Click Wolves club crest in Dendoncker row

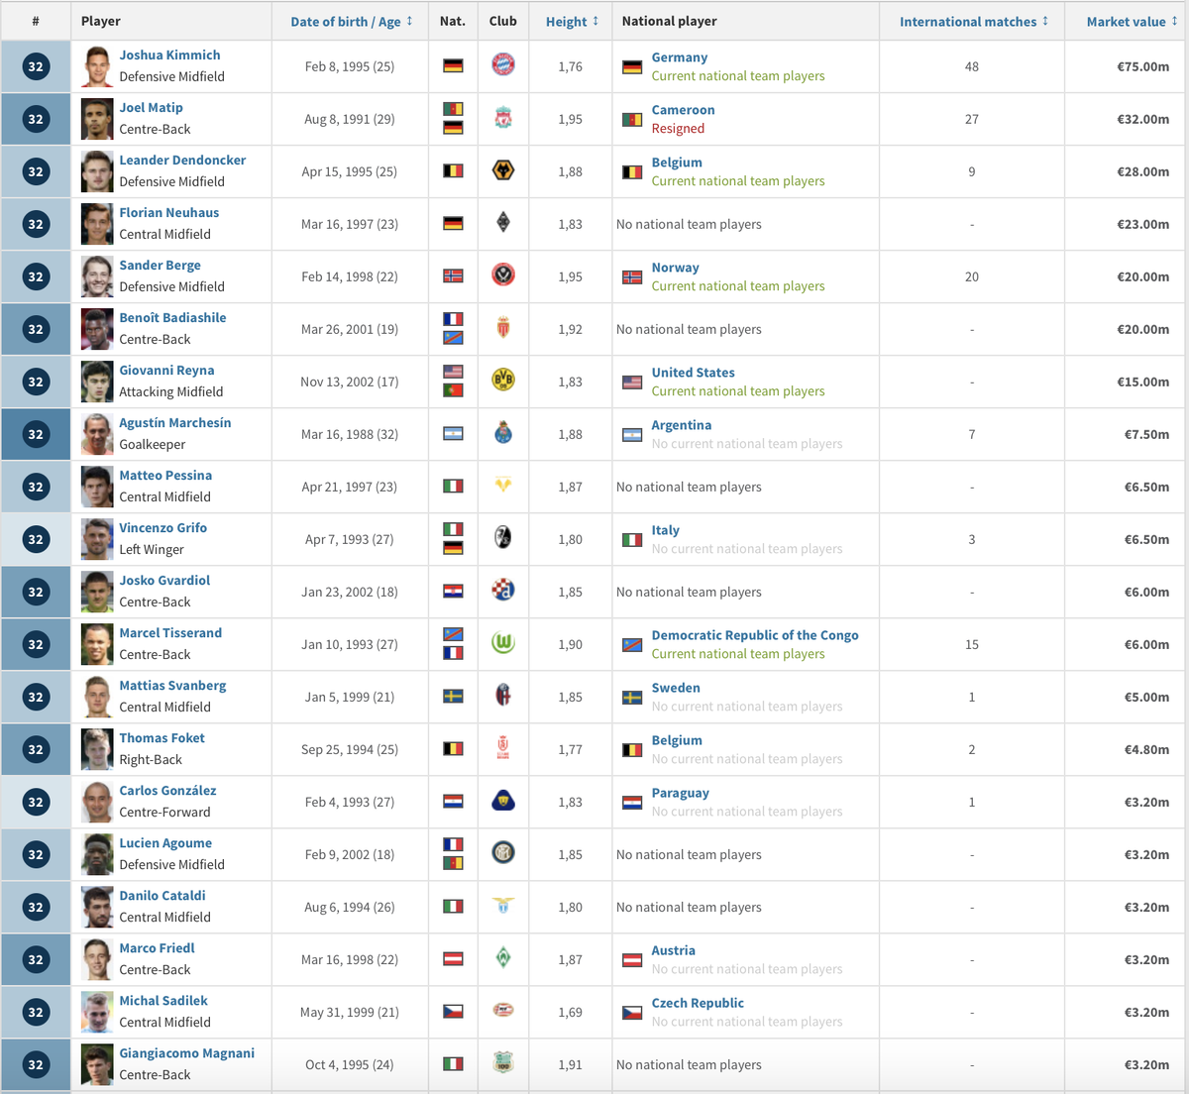pyautogui.click(x=503, y=170)
